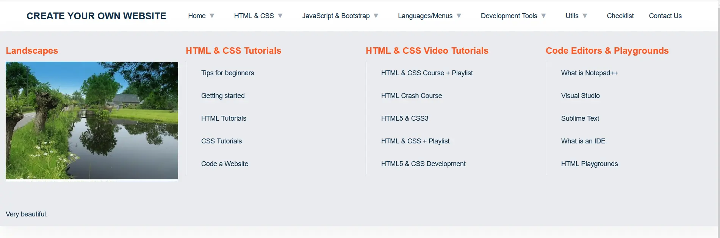Open the HTML Crash Course link

pyautogui.click(x=412, y=96)
